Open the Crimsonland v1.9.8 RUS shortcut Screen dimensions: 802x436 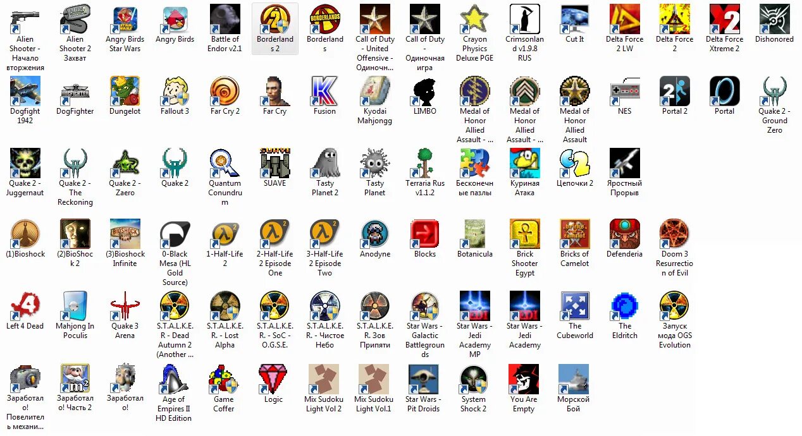click(x=524, y=19)
